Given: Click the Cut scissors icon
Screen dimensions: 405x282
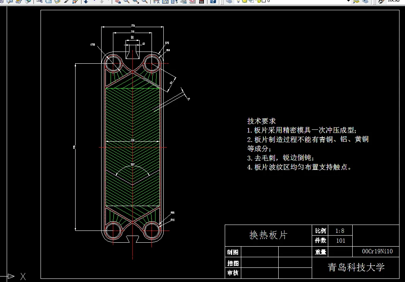Looking at the screenshot, I should (x=39, y=1).
